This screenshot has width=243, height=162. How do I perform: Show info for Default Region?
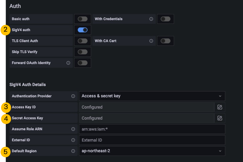point(73,151)
